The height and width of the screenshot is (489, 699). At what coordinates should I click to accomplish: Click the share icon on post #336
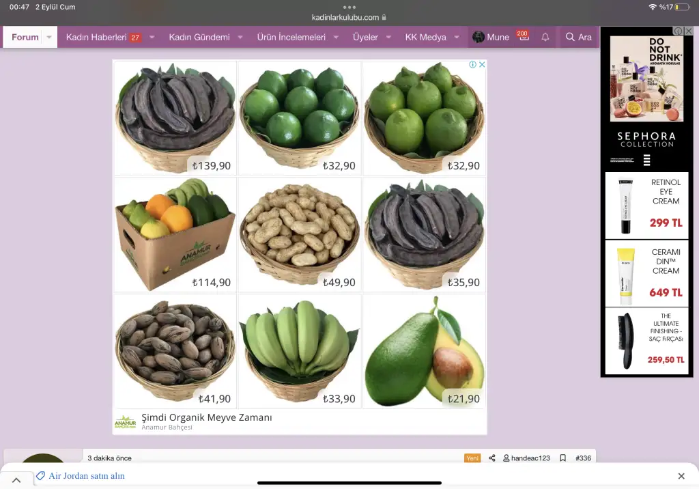pyautogui.click(x=491, y=458)
